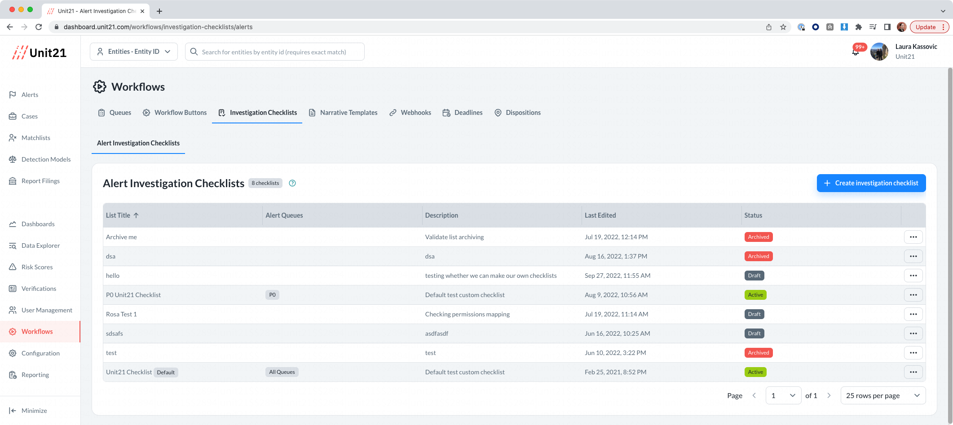Switch to Narrative Templates tab
953x425 pixels.
pos(343,113)
